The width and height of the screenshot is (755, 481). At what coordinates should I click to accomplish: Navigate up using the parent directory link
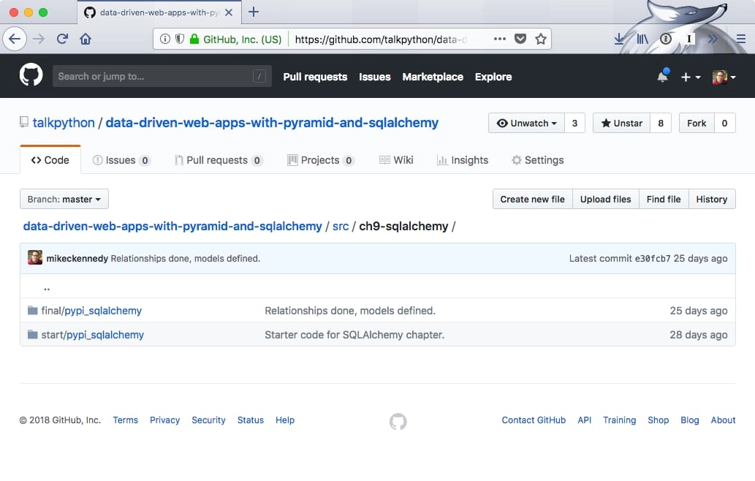pos(47,287)
